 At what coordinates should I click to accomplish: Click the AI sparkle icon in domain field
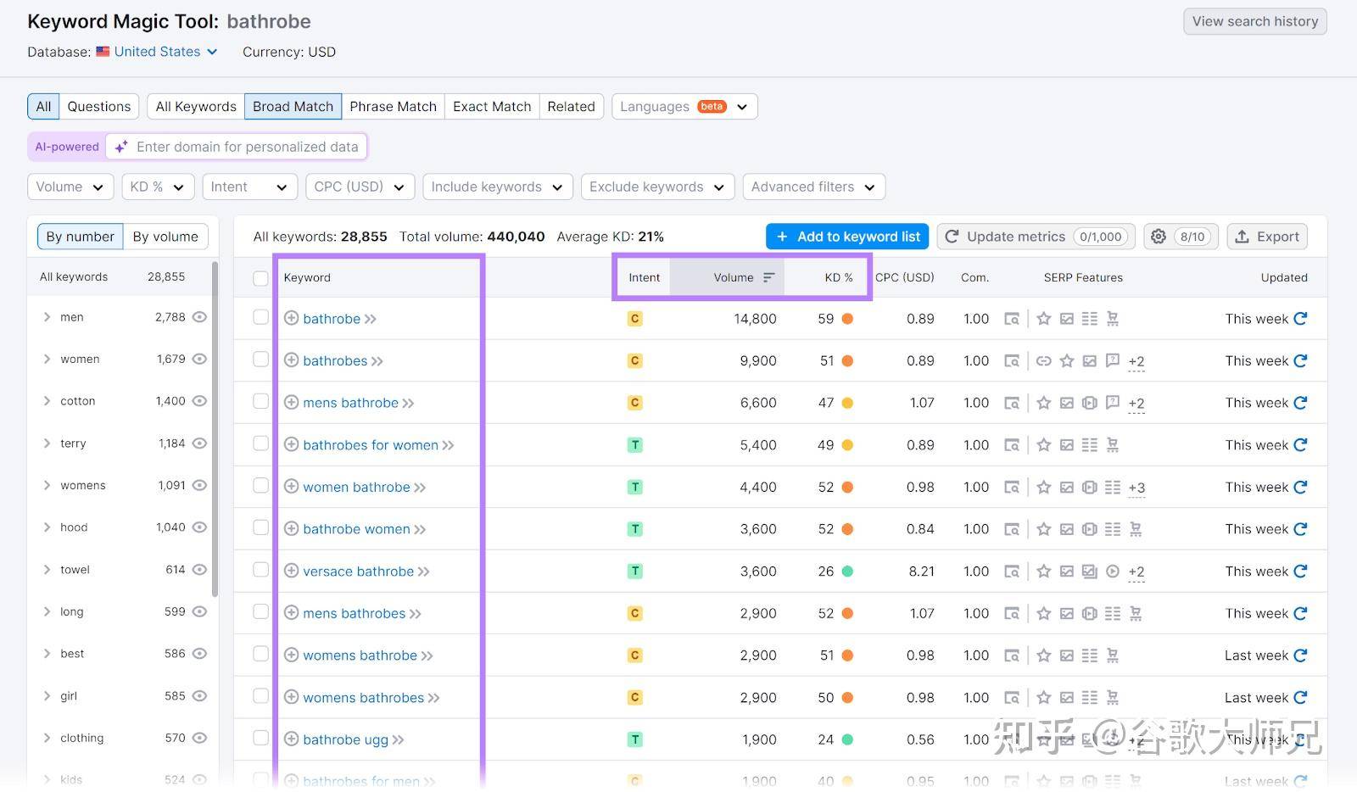point(121,147)
